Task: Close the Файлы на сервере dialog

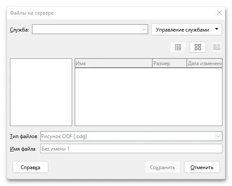Action: point(219,13)
